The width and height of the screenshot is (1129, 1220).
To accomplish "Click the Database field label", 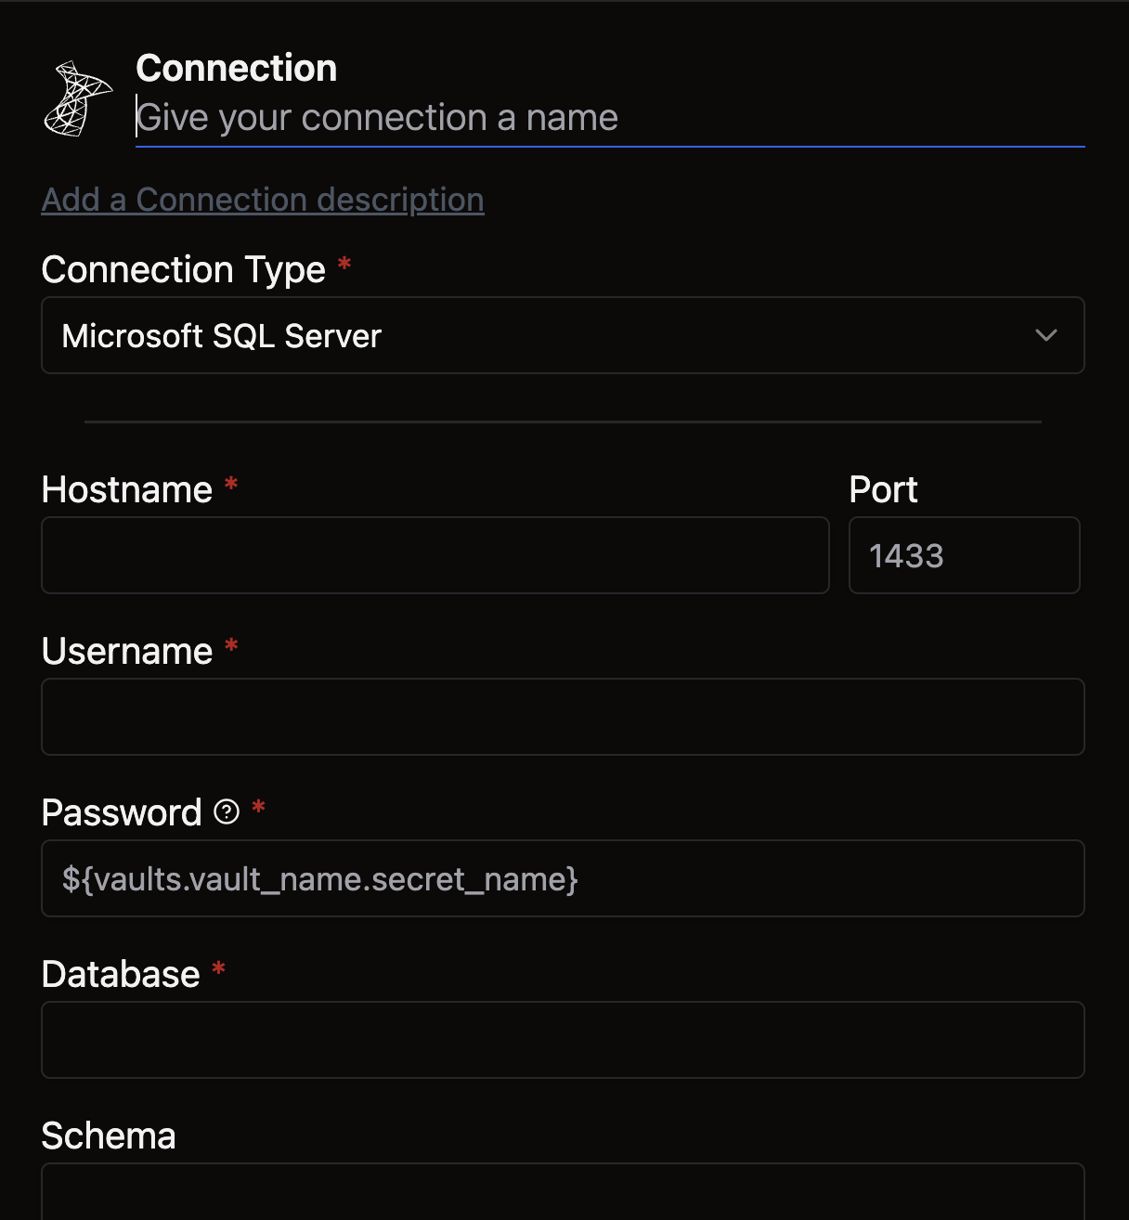I will pyautogui.click(x=121, y=974).
